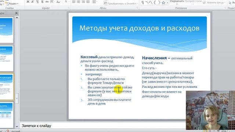Open the Эффекты фигур dropdown
The image size is (235, 132).
214,3
